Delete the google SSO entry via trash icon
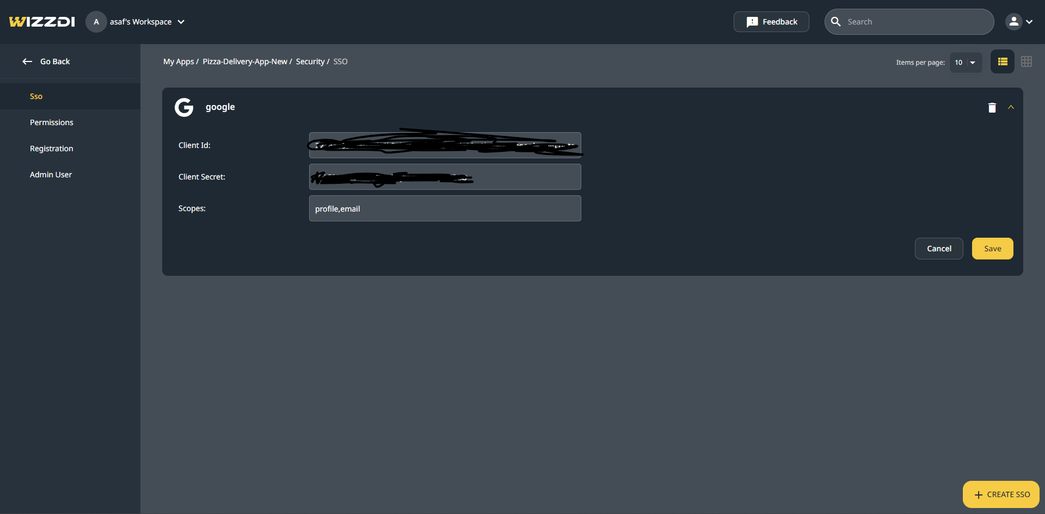 click(992, 108)
